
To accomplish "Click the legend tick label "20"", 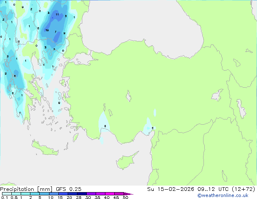I will click(69, 197).
